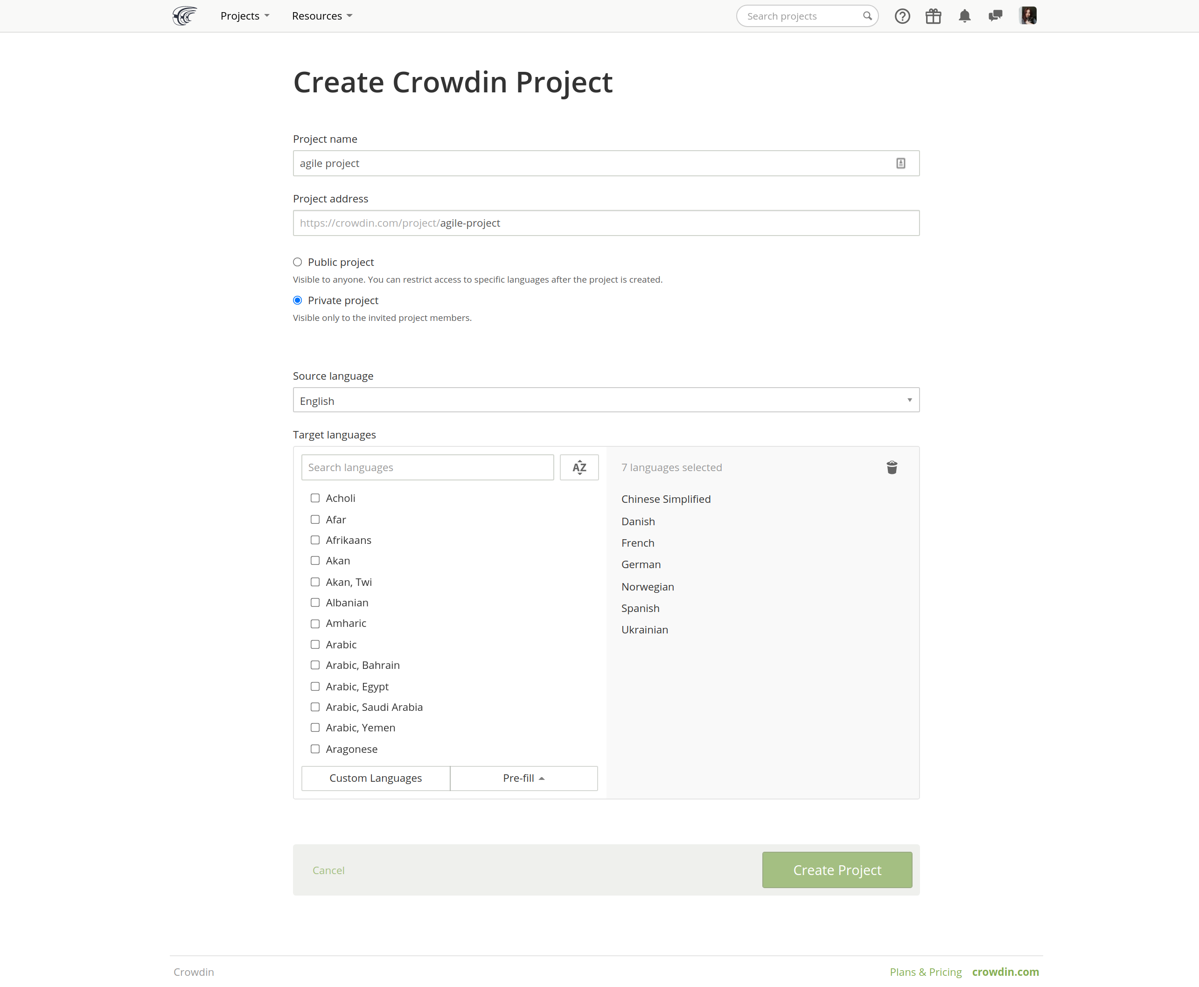
Task: Open the Resources menu
Action: click(x=321, y=16)
